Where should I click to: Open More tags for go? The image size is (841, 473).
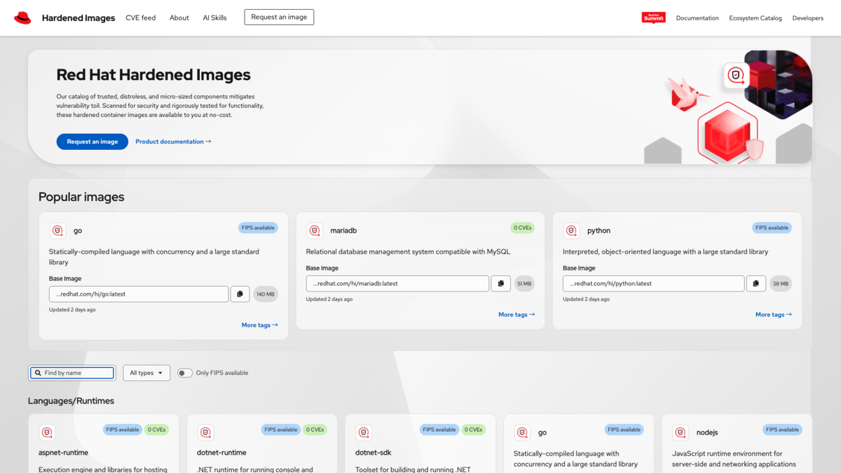pyautogui.click(x=260, y=325)
